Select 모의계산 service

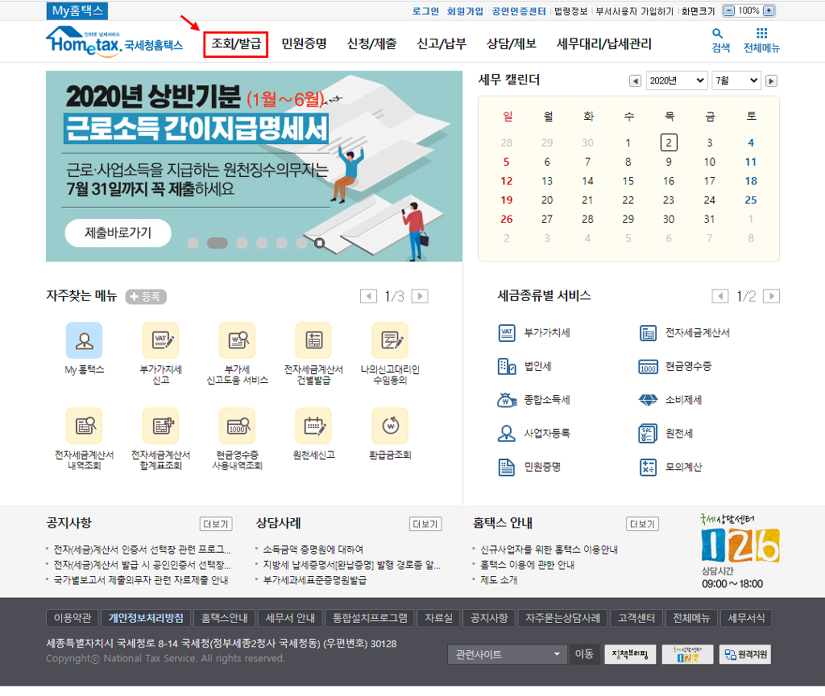(x=670, y=467)
